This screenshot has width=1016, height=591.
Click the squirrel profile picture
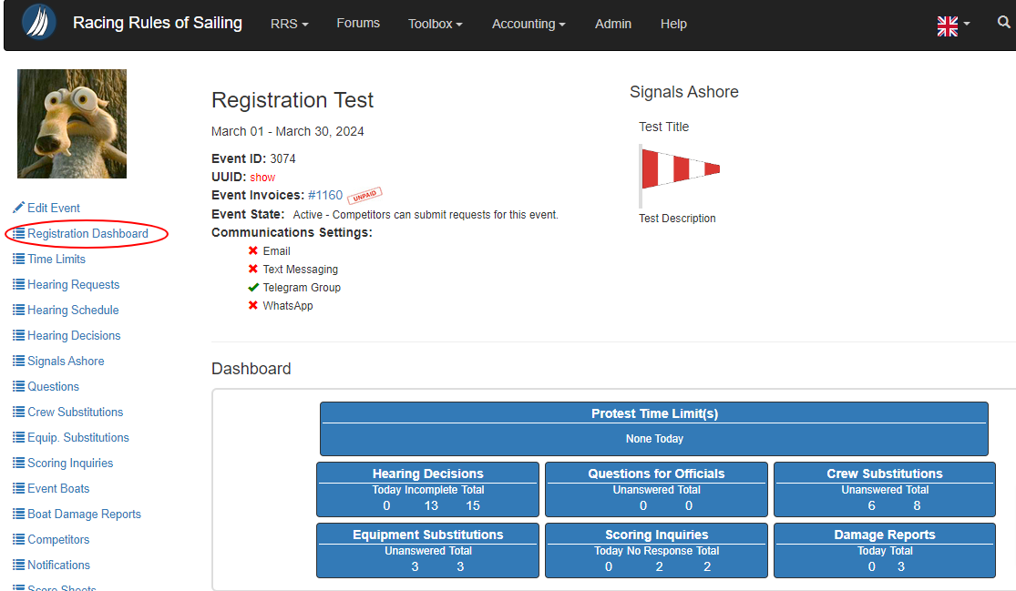[x=72, y=124]
